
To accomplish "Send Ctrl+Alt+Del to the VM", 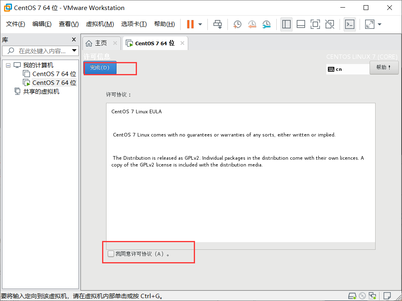I will point(218,24).
